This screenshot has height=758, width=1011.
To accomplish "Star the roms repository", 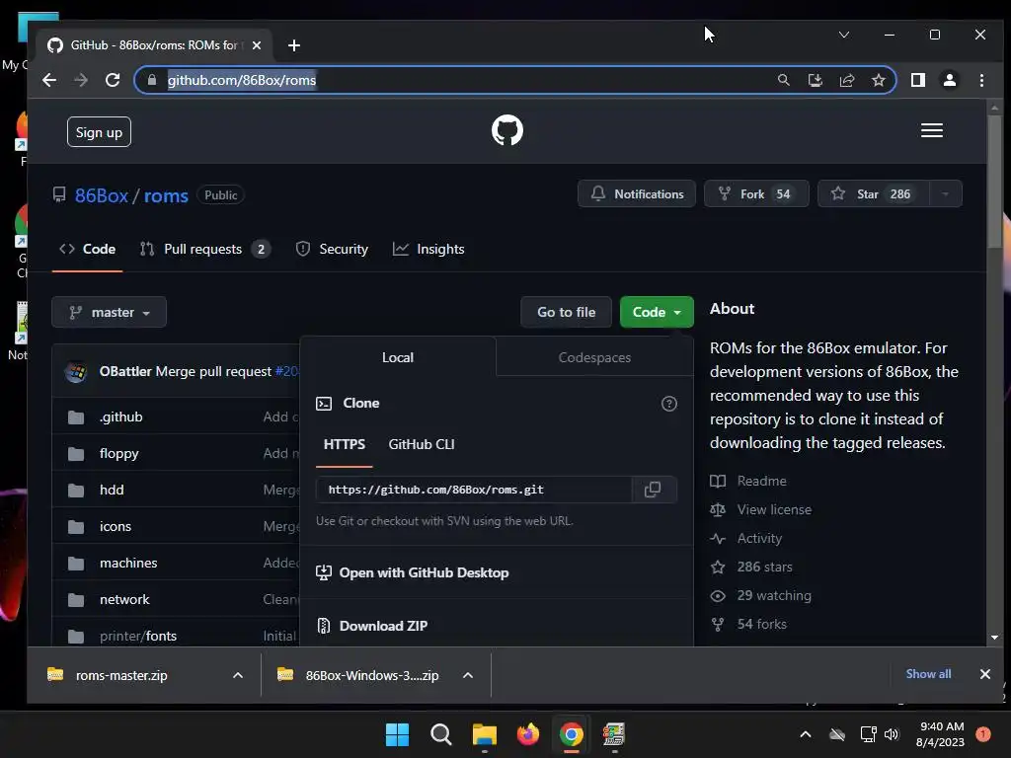I will click(x=874, y=194).
